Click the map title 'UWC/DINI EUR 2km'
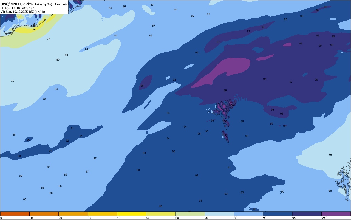This screenshot has height=220, width=351. point(16,4)
